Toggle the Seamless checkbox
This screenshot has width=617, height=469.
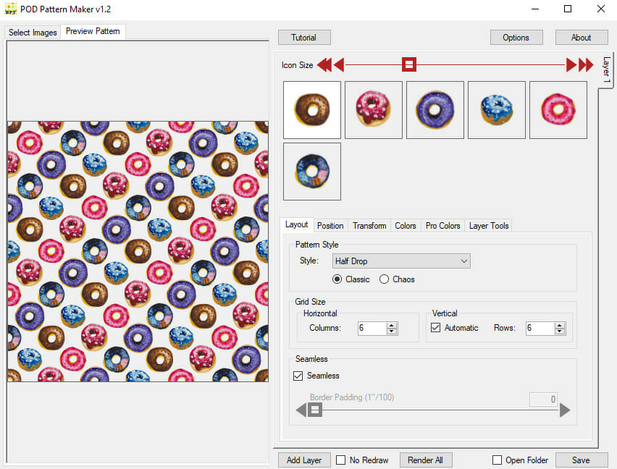click(x=298, y=376)
